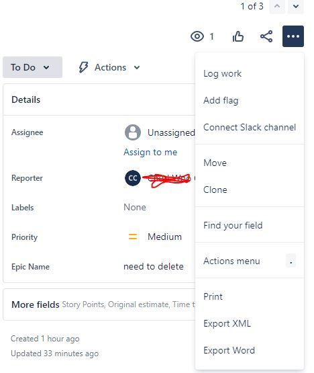Click the Assign to me link
The image size is (314, 373).
click(150, 152)
